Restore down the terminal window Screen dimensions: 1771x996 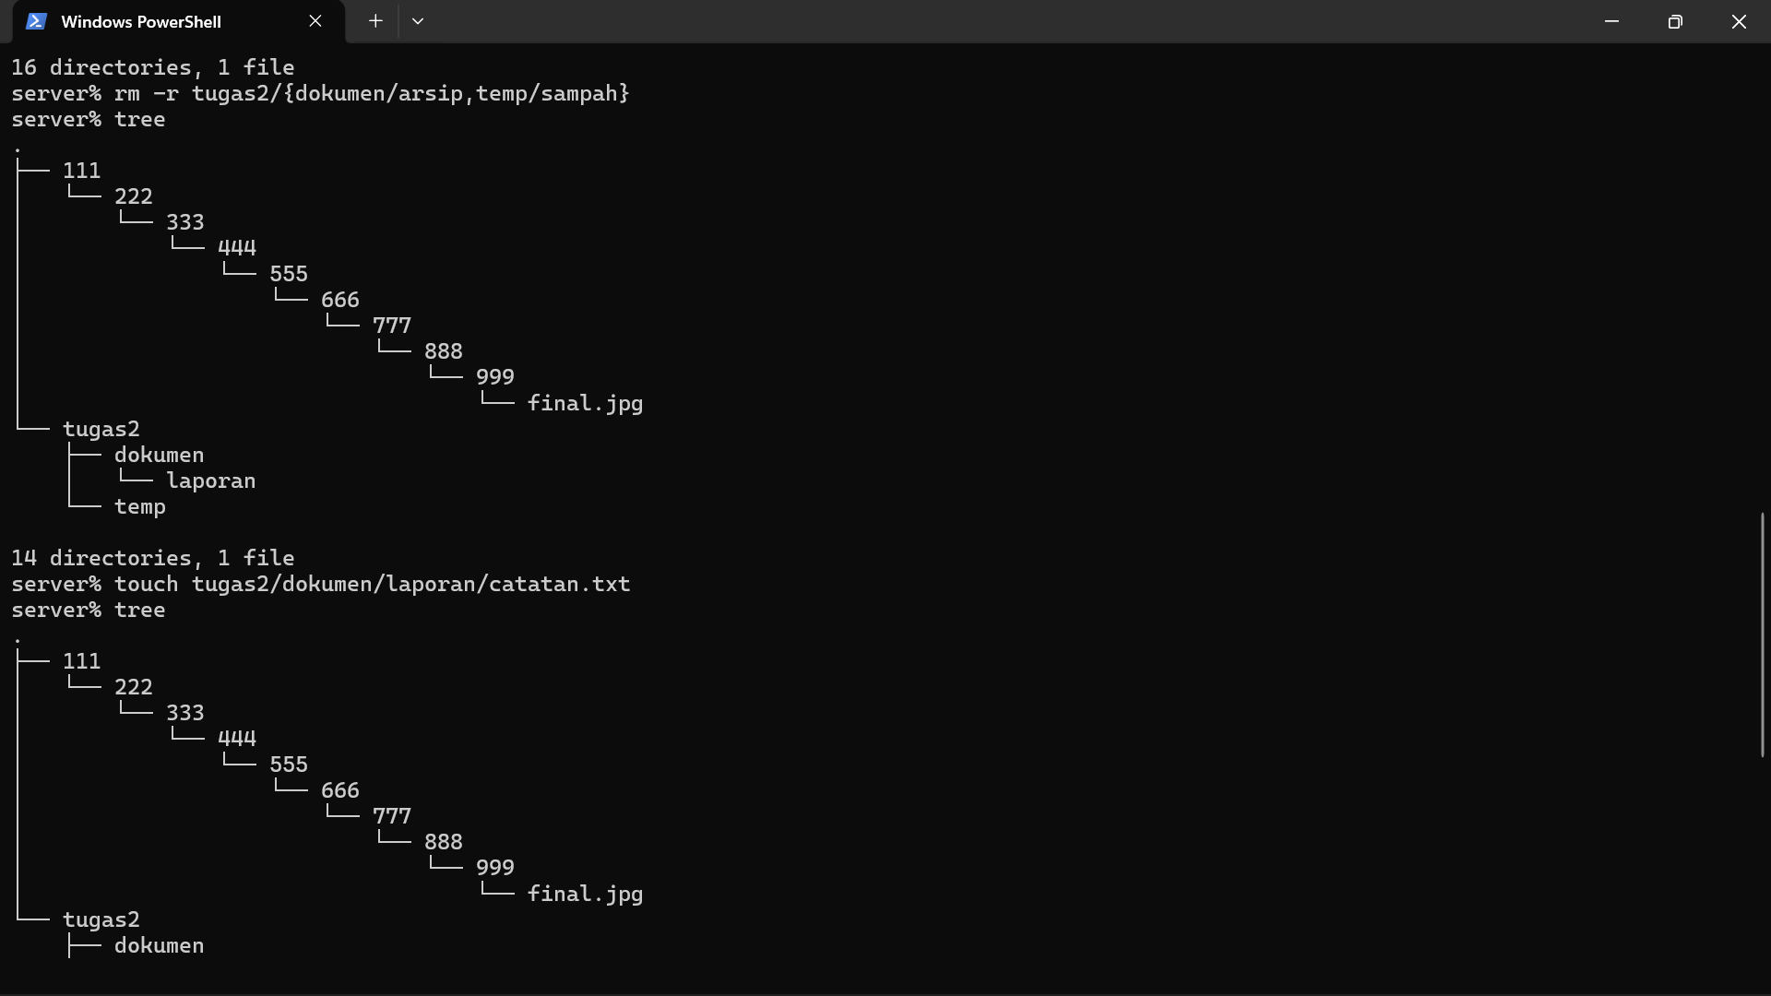tap(1675, 21)
